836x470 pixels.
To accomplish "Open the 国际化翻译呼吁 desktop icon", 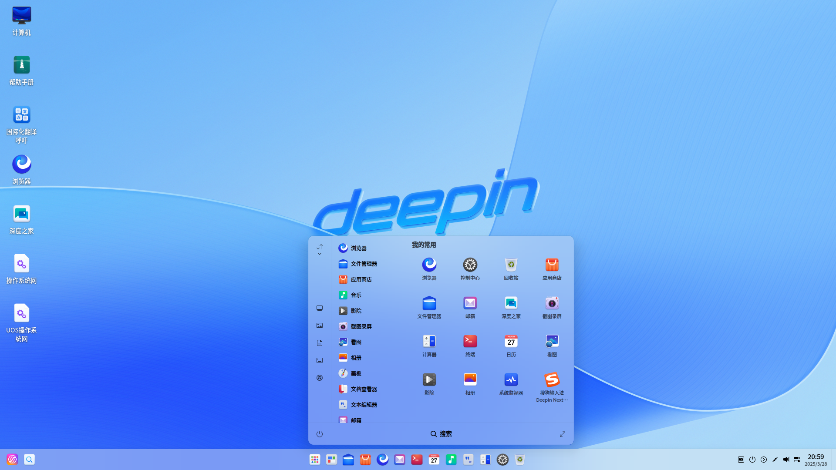I will coord(21,124).
